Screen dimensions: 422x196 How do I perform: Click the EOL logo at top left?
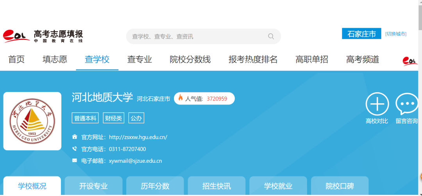click(x=16, y=36)
